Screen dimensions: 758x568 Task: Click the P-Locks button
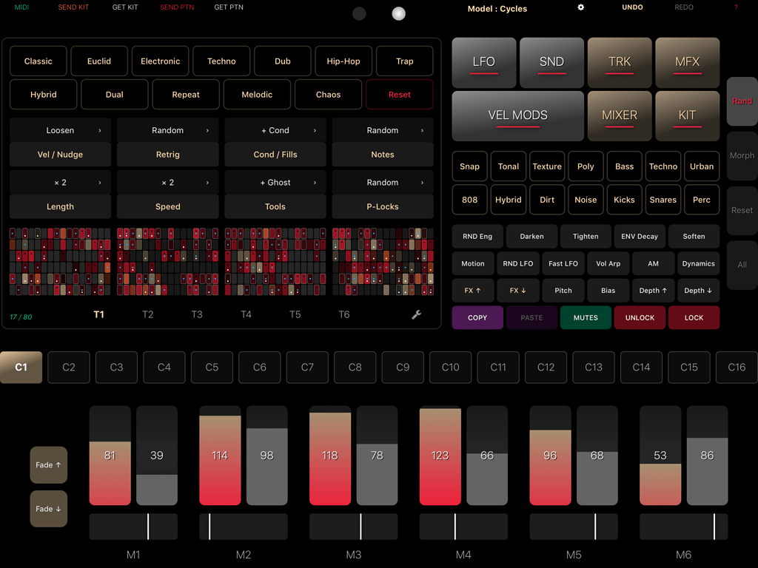point(383,207)
